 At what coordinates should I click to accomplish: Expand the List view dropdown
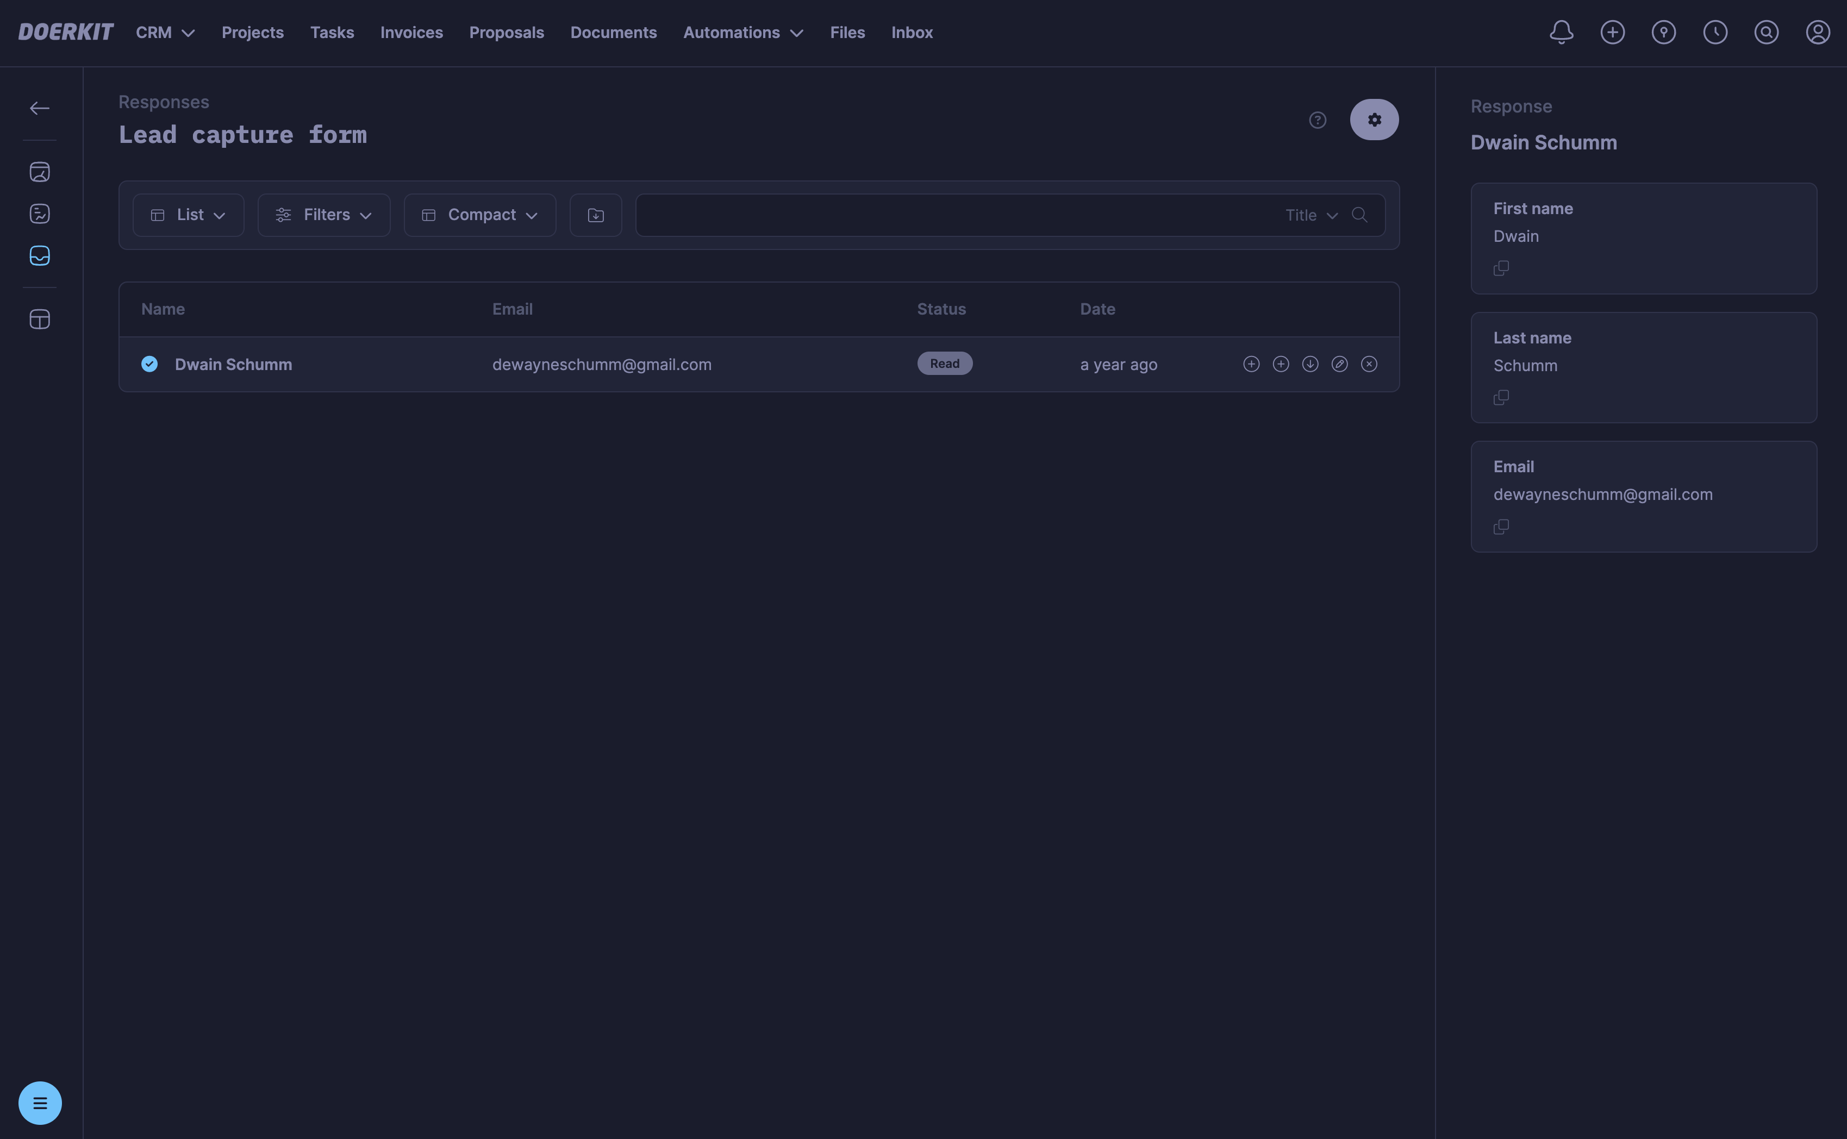coord(188,215)
